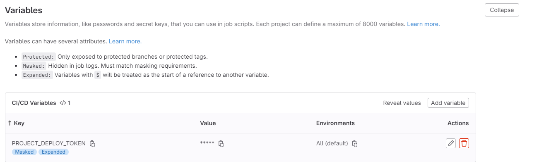Image resolution: width=539 pixels, height=166 pixels.
Task: Delete variable using red trash icon
Action: click(464, 143)
